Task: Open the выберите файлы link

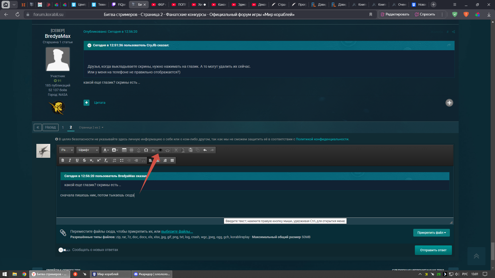Action: (x=177, y=231)
